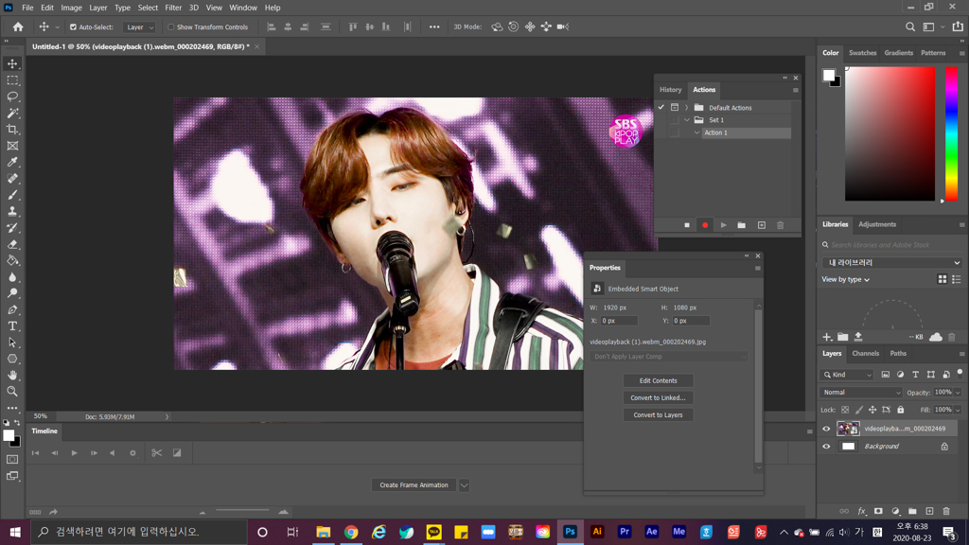The height and width of the screenshot is (545, 969).
Task: Switch to Channels tab
Action: click(x=865, y=354)
